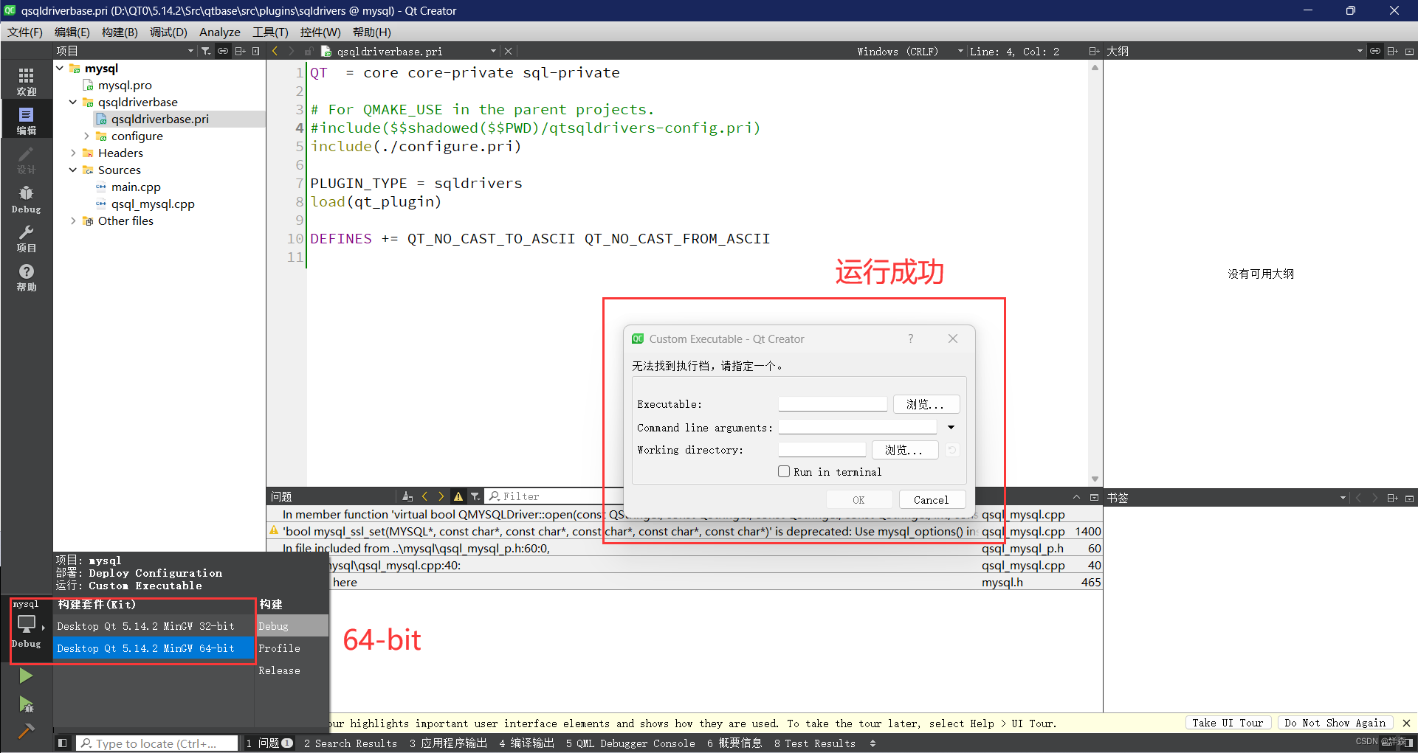Build the project with the hammer icon
The width and height of the screenshot is (1418, 753).
26,731
